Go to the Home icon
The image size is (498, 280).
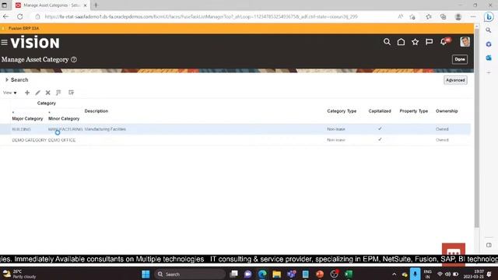click(402, 42)
